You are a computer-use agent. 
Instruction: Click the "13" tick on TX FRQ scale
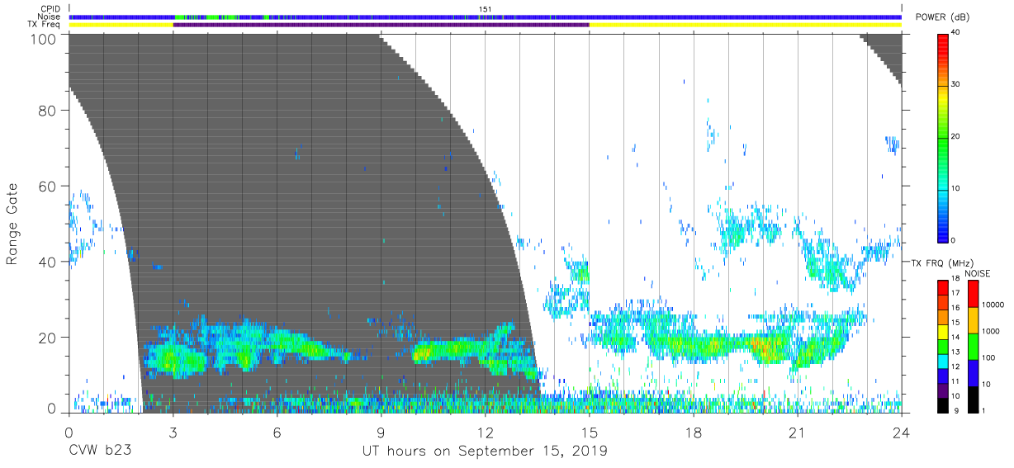tap(957, 352)
